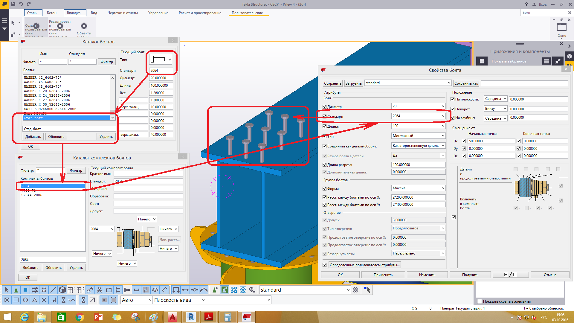Click the circle snap icon
This screenshot has height=323, width=574.
point(25,300)
